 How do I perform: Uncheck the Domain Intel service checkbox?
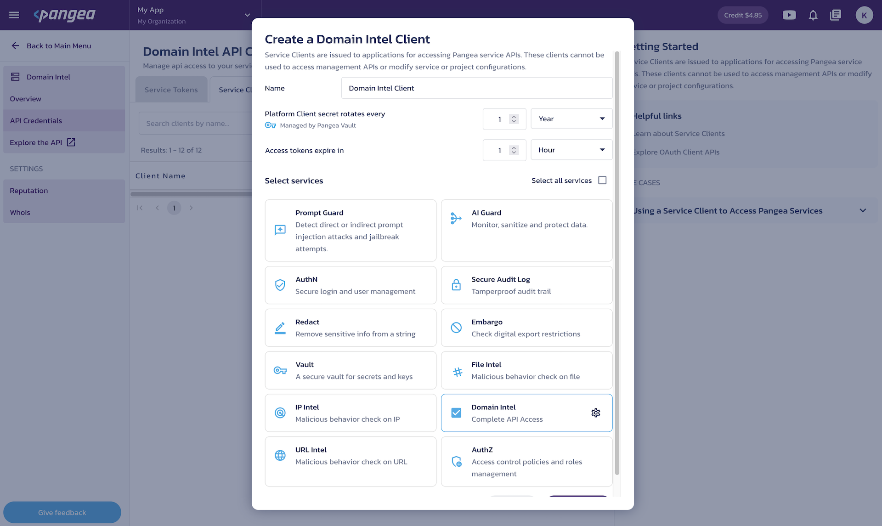click(456, 413)
